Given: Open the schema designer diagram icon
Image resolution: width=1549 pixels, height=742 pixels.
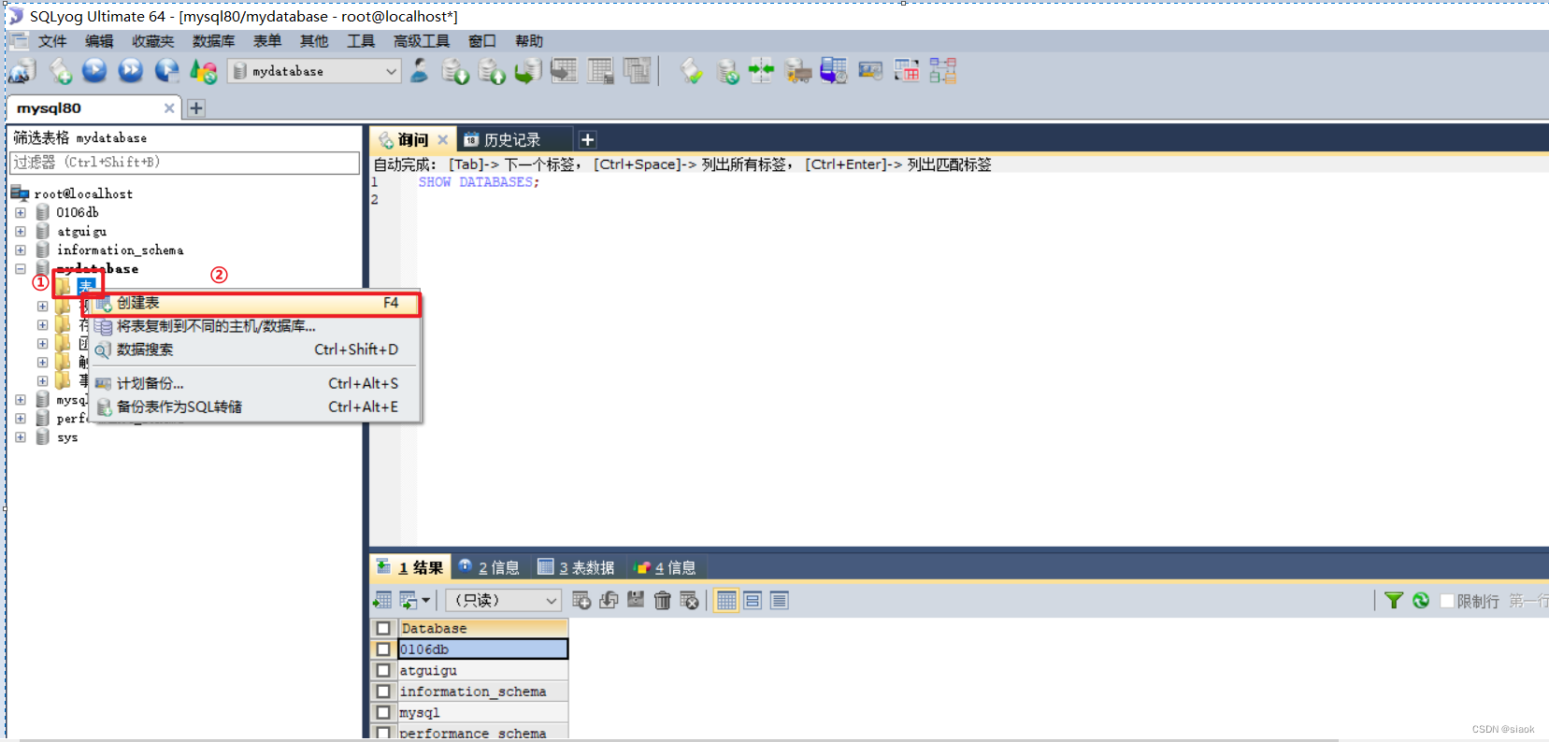Looking at the screenshot, I should click(x=942, y=71).
